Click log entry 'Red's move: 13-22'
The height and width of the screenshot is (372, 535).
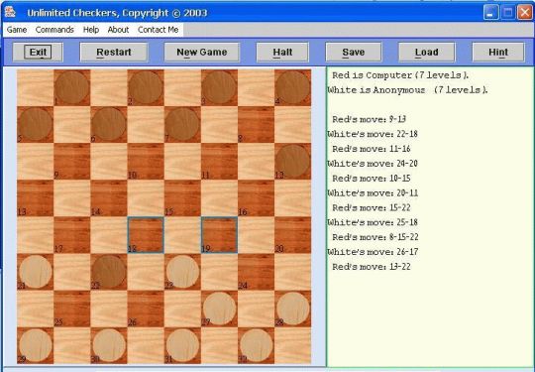[x=372, y=267]
